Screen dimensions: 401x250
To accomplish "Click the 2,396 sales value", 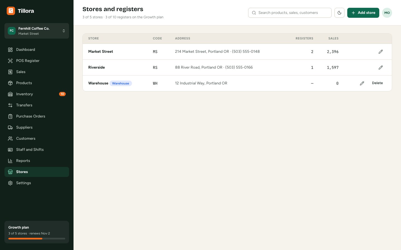I will 333,52.
